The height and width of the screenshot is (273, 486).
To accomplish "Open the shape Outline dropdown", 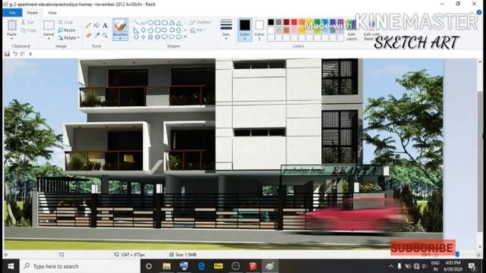I will tap(202, 22).
